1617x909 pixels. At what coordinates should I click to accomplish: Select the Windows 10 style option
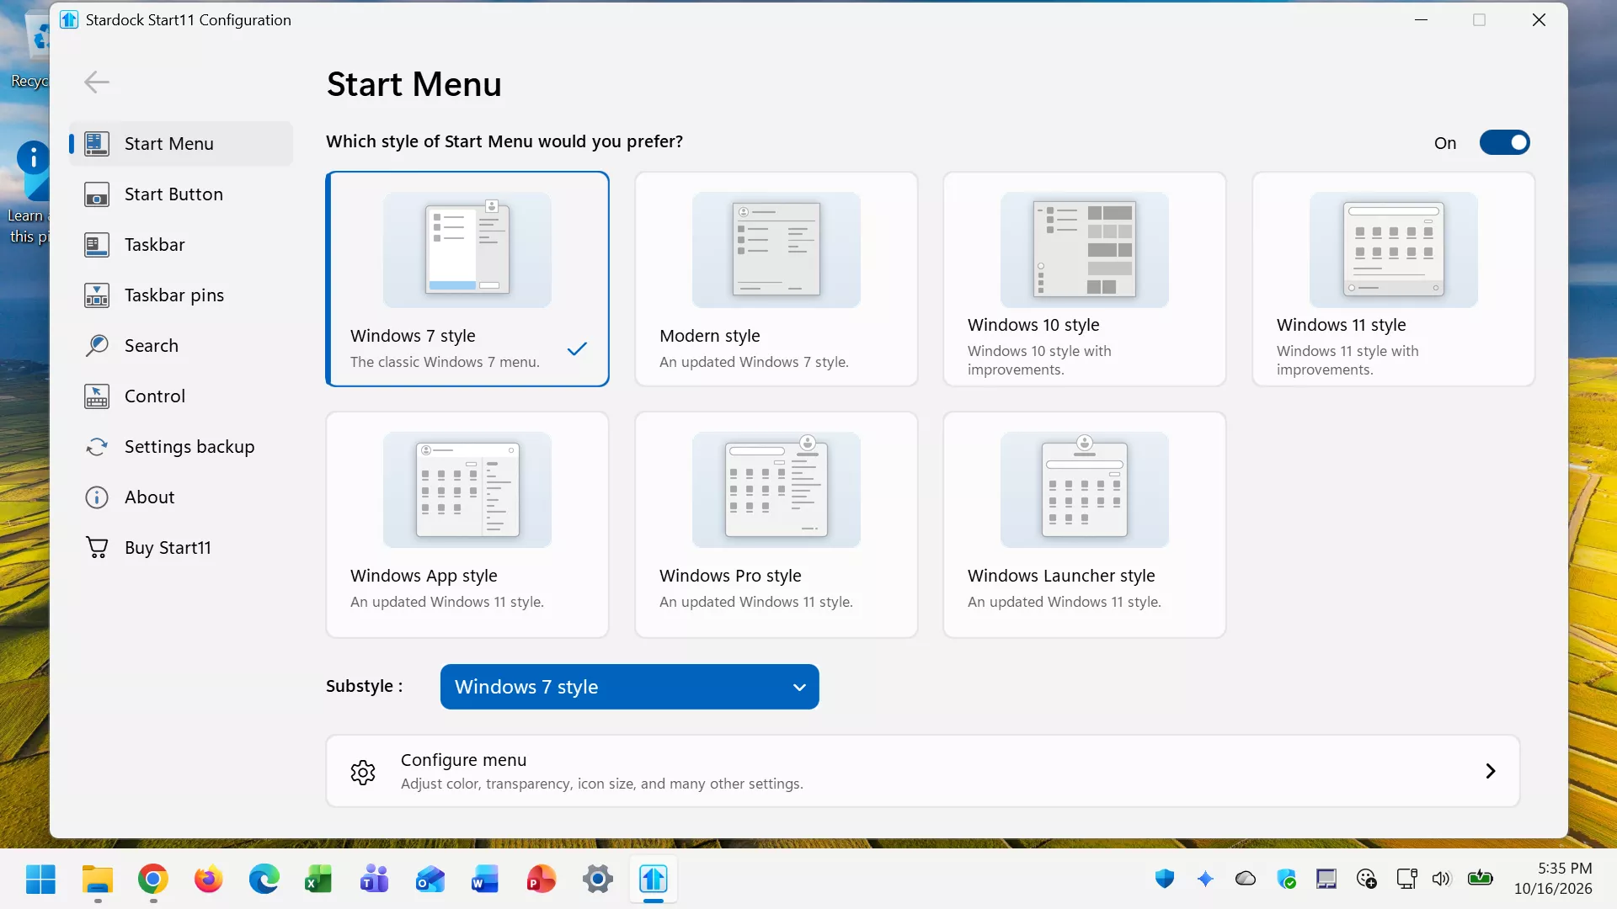[1085, 279]
